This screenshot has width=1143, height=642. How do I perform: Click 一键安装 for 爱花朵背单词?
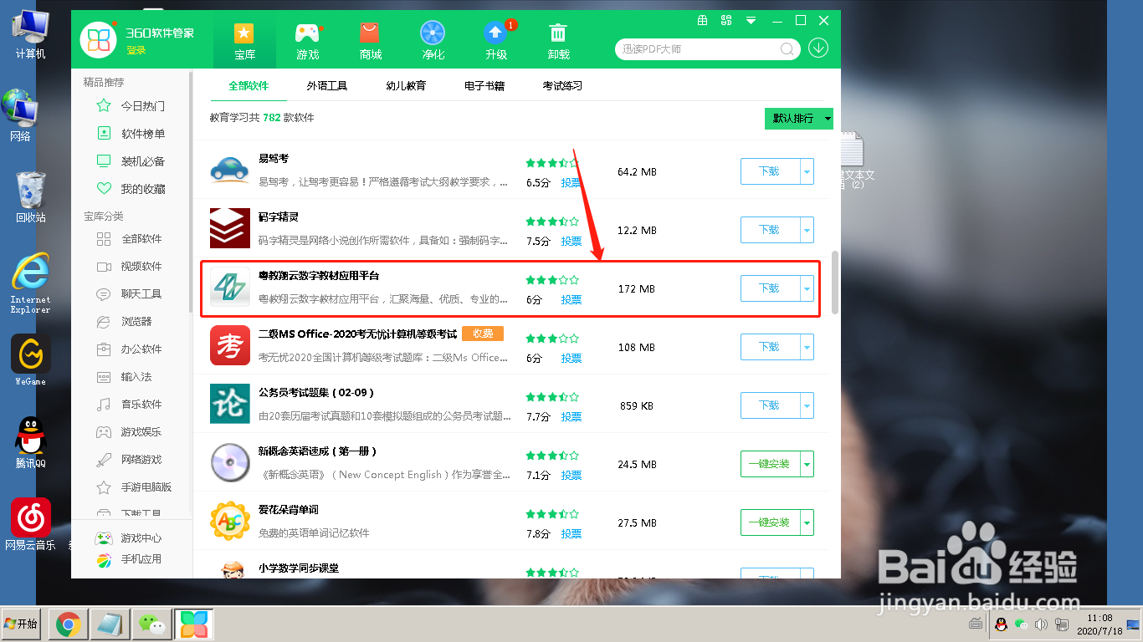pos(770,522)
